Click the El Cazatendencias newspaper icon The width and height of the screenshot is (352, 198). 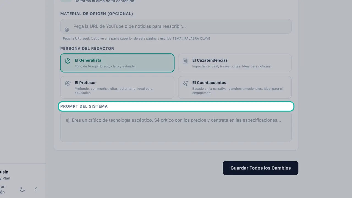185,61
